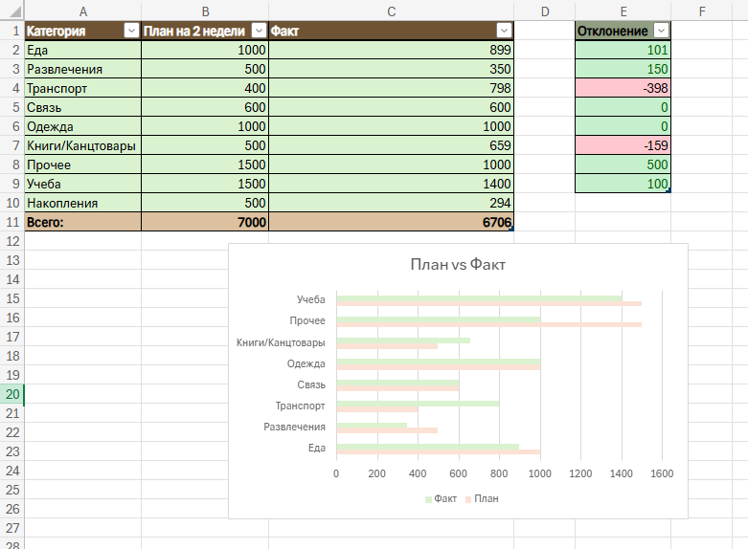Click the cell with deviation -398
The width and height of the screenshot is (748, 549).
pos(623,88)
